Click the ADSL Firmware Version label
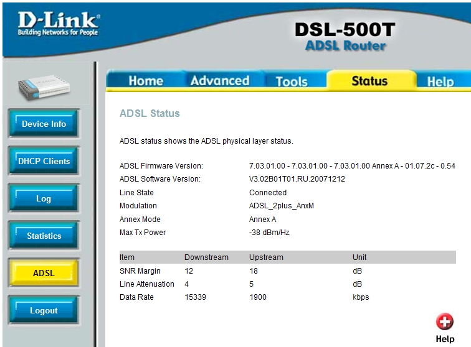The image size is (471, 347). (161, 166)
